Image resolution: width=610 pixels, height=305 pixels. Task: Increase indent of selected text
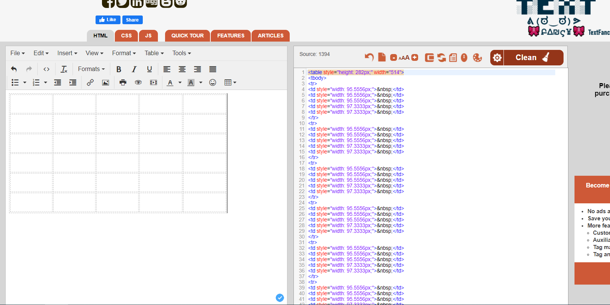(73, 82)
